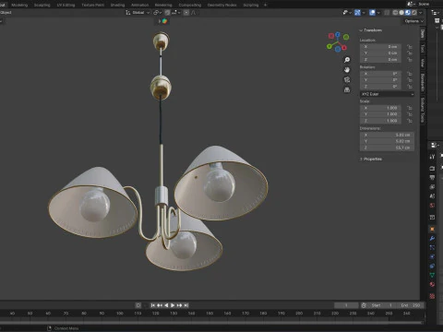Switch to material preview shading

(408, 13)
